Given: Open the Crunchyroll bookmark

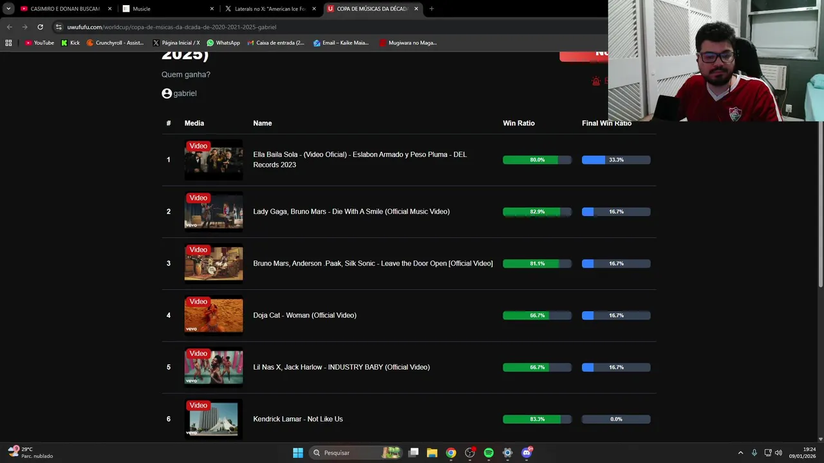Looking at the screenshot, I should click(x=115, y=43).
